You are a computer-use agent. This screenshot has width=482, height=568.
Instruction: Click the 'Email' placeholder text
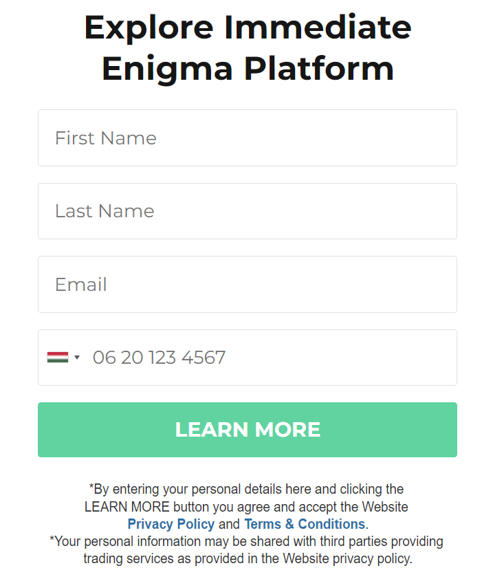(81, 285)
